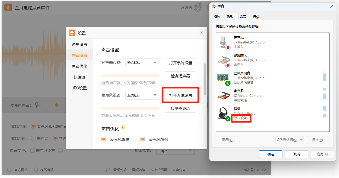Open the 输出格式 mp3 dropdown
Screen dimensions: 339x178
point(176,151)
